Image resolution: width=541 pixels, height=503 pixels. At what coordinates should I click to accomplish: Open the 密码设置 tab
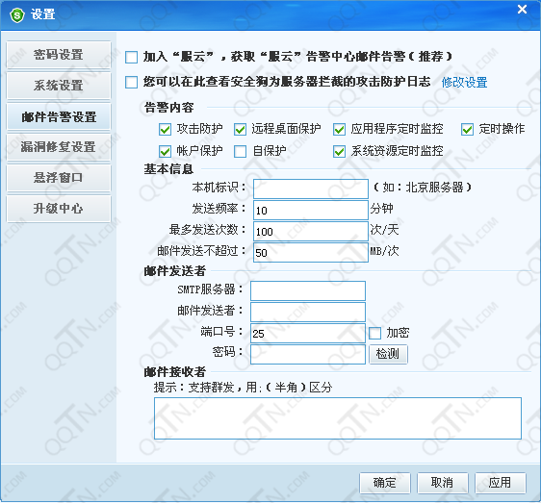[x=59, y=55]
